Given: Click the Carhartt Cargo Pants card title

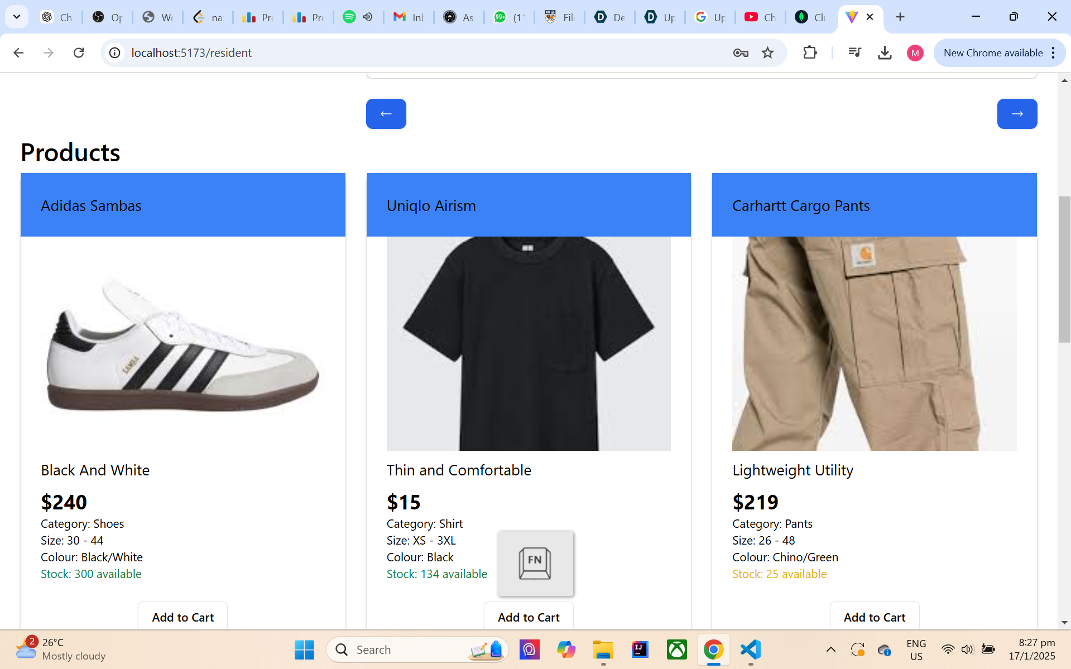Looking at the screenshot, I should coord(801,205).
